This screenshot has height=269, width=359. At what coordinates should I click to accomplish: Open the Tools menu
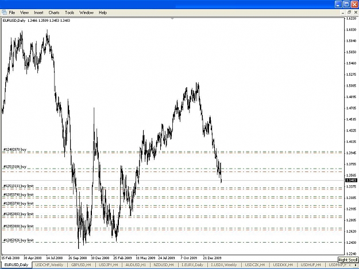[70, 13]
